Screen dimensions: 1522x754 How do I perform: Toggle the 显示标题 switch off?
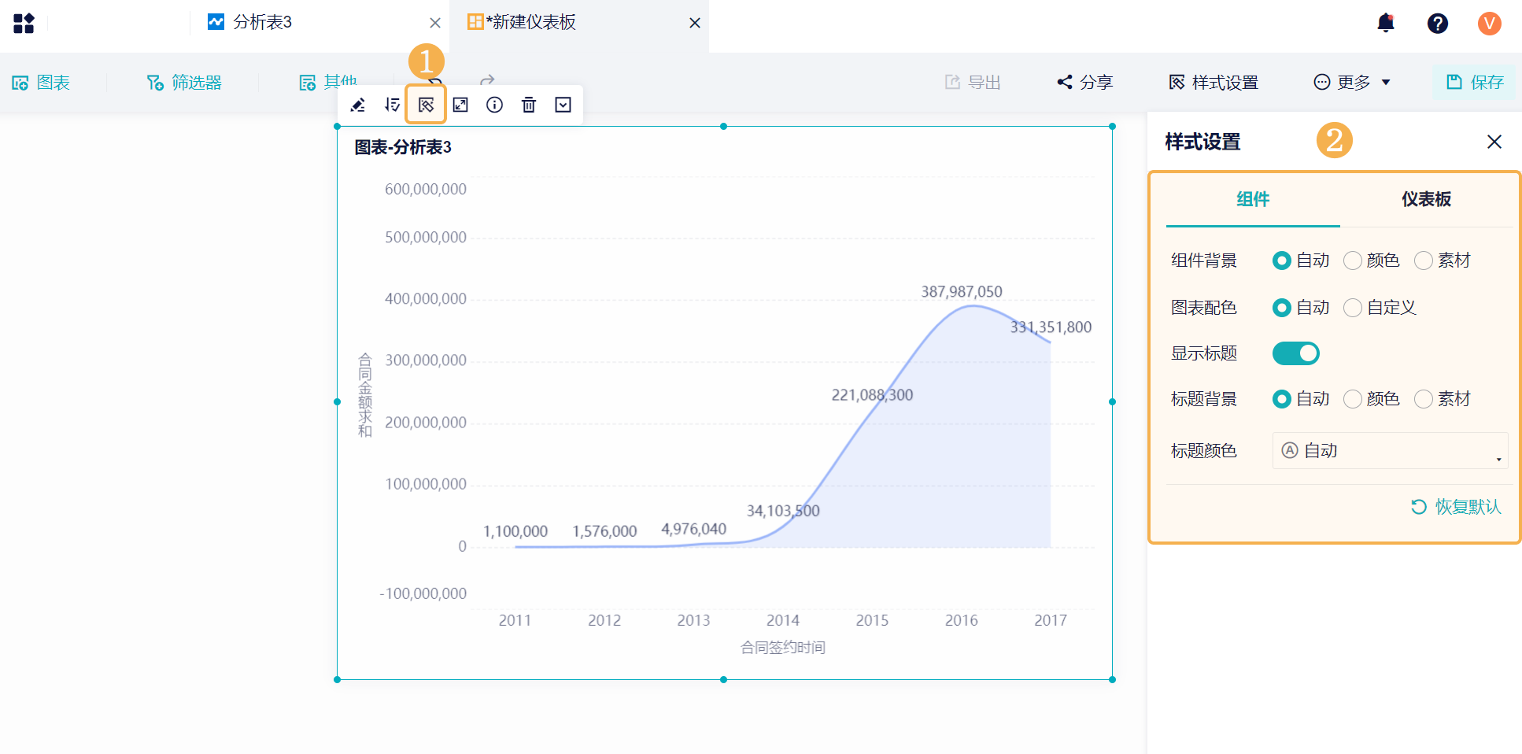1295,353
